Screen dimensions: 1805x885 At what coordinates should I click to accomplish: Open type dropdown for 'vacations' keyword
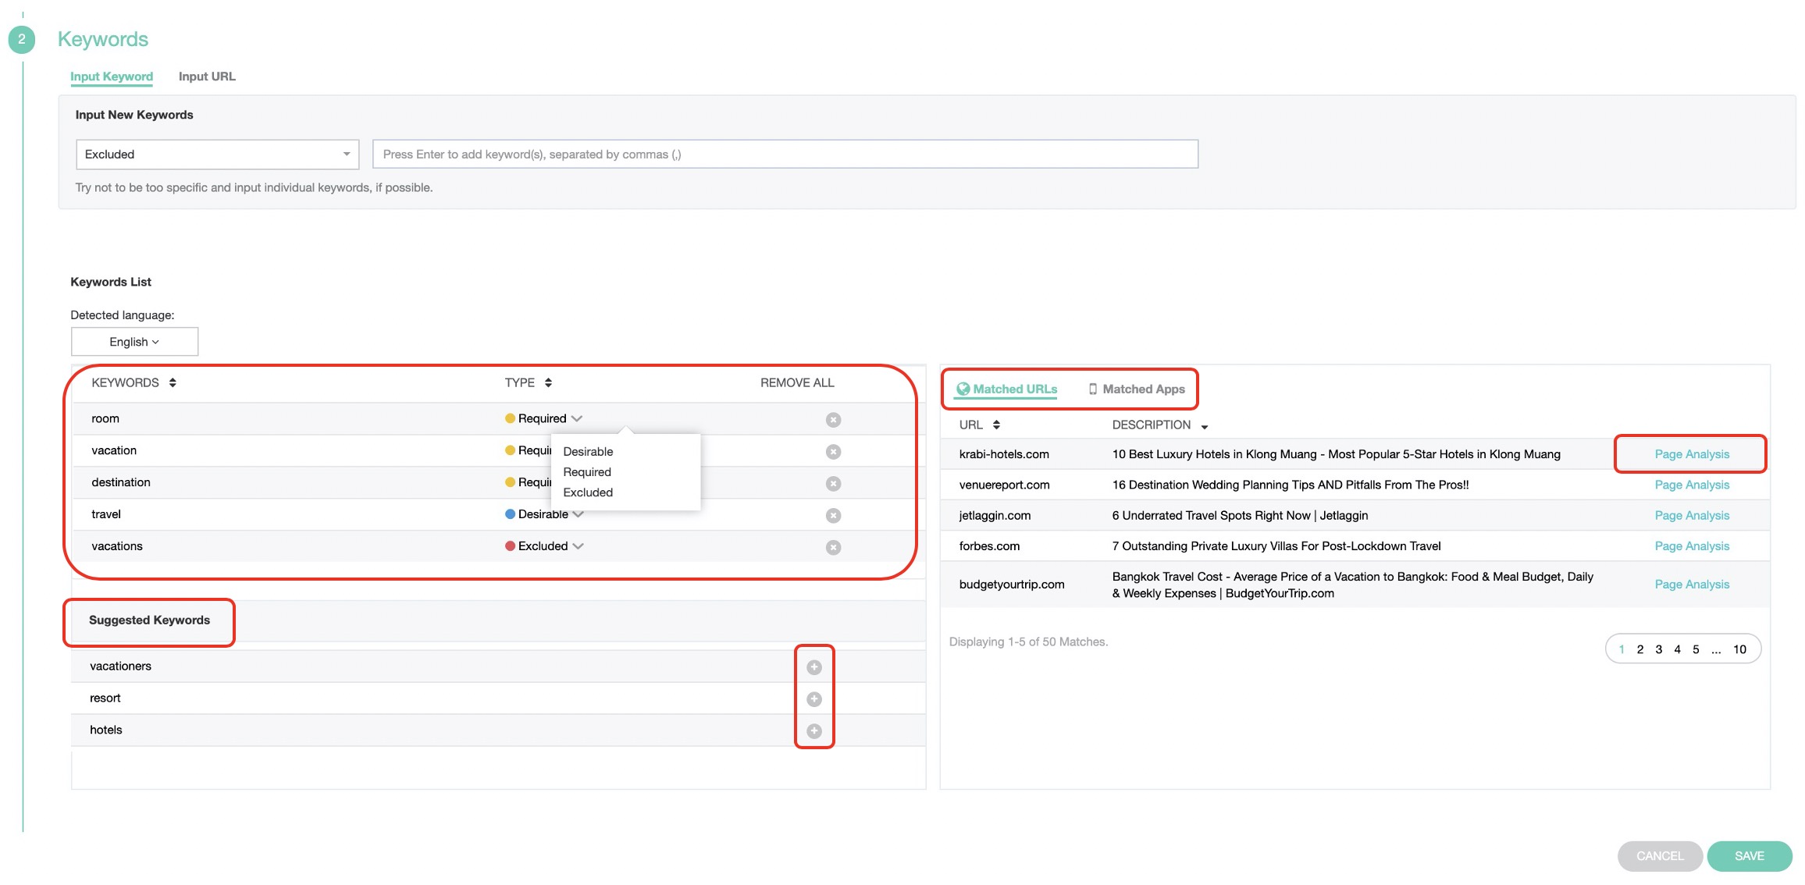click(578, 546)
